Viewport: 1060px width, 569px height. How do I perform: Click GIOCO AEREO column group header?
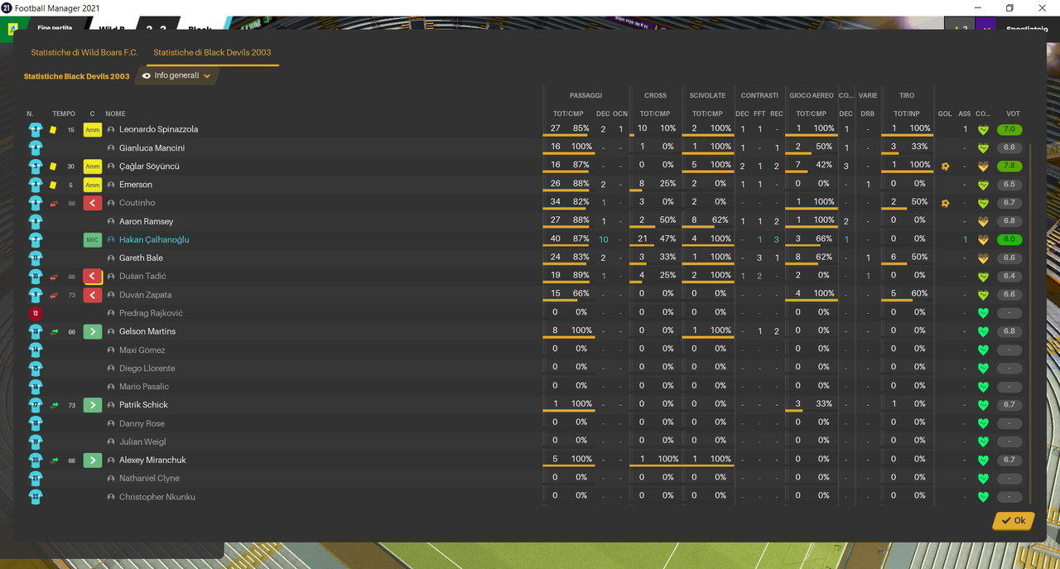pyautogui.click(x=812, y=95)
